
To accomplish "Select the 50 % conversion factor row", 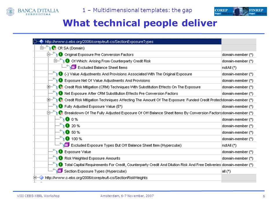I will pos(76,132).
